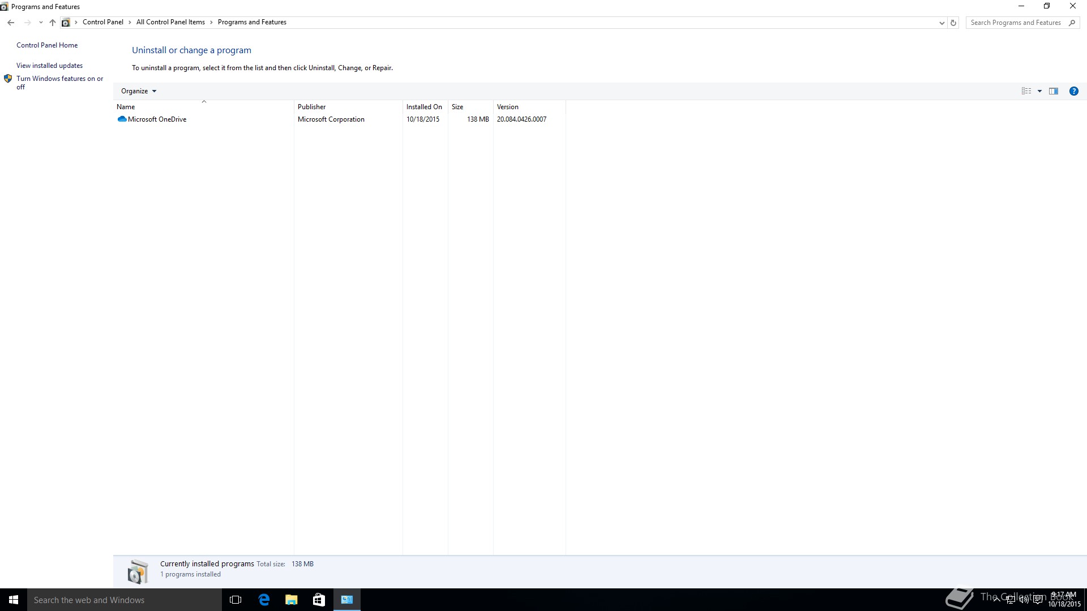Refresh the Programs and Features list
Viewport: 1087px width, 611px height.
[953, 23]
